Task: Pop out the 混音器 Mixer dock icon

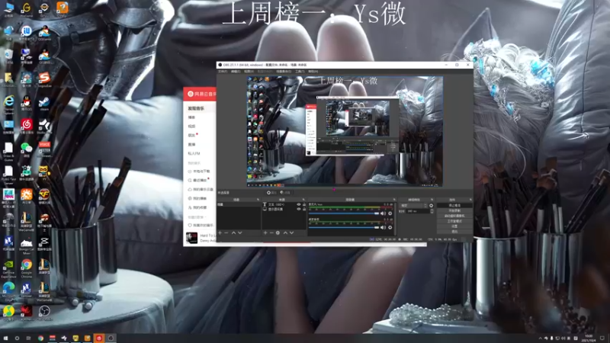Action: tap(394, 199)
